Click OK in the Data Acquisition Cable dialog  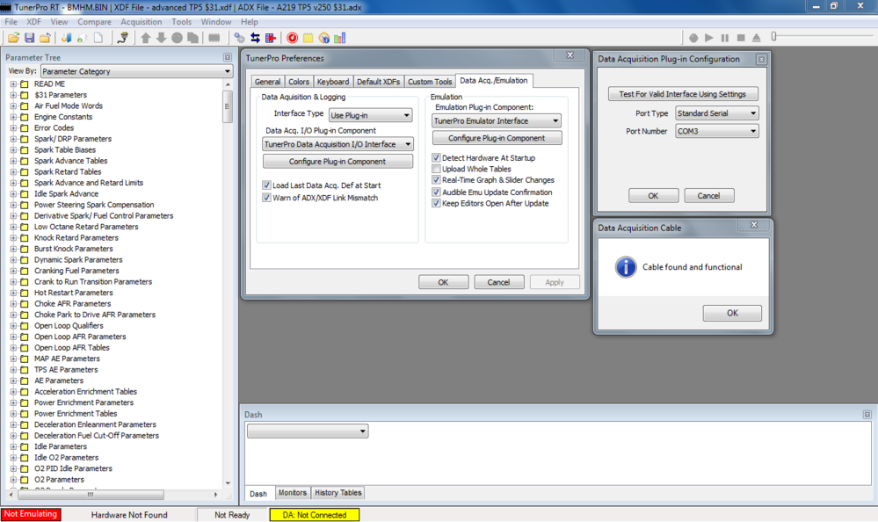[732, 313]
